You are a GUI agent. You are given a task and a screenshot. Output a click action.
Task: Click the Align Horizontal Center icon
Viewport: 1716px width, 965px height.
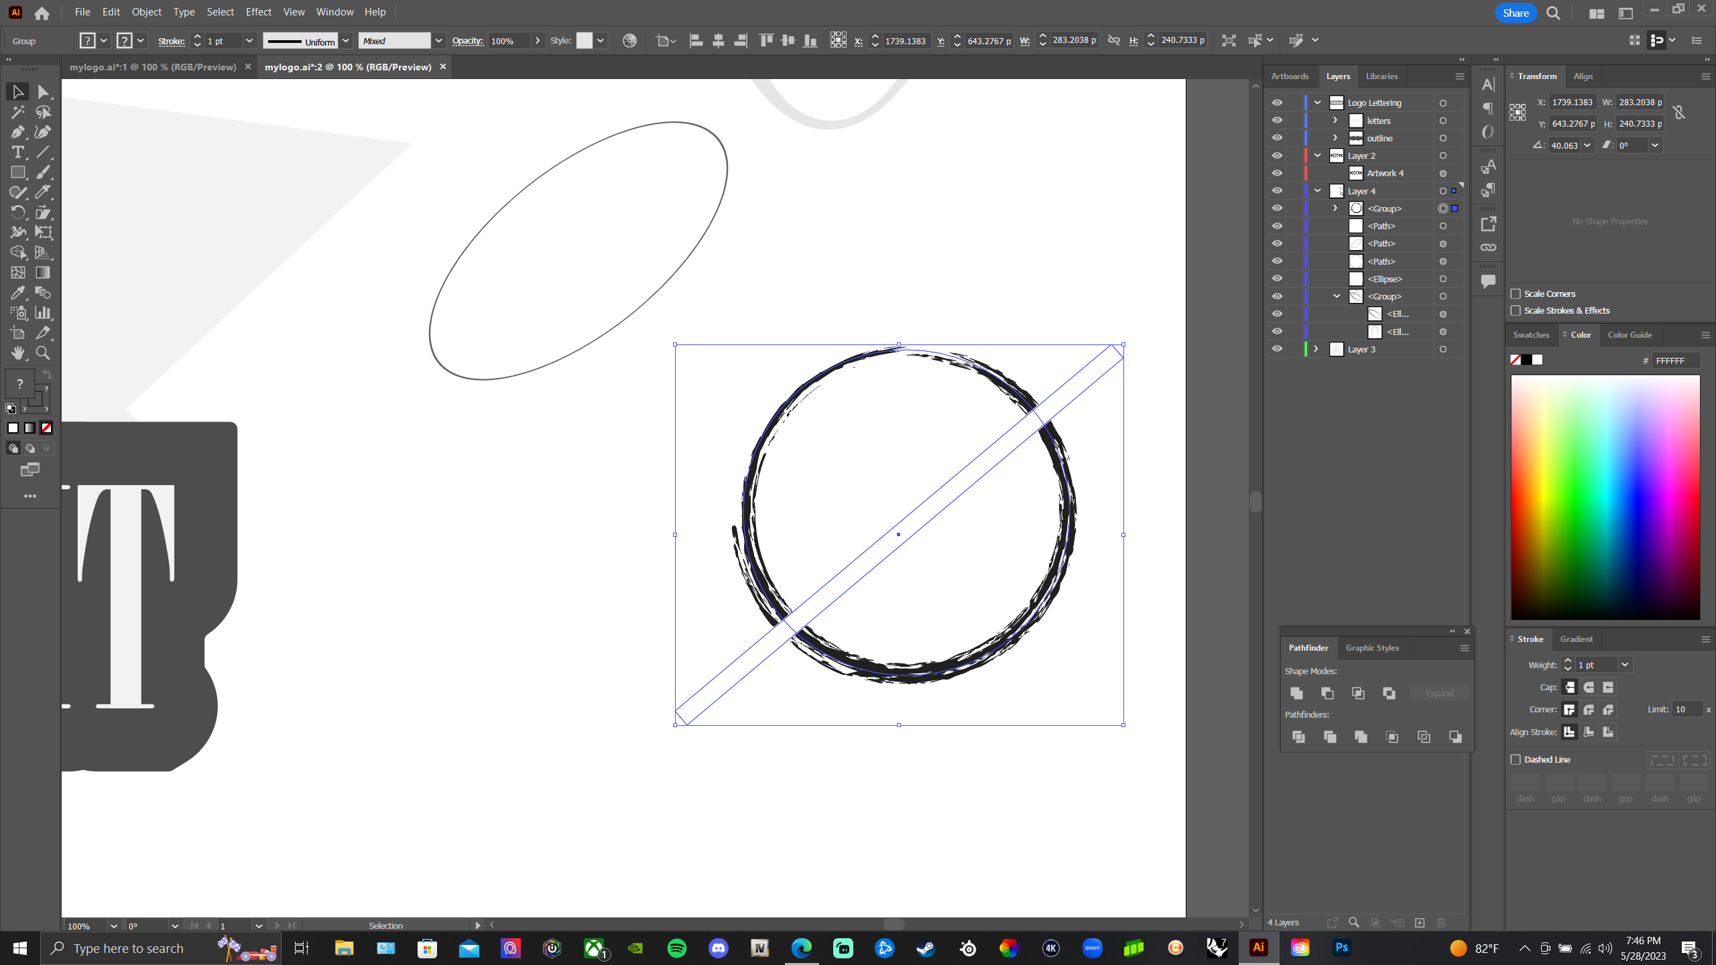pyautogui.click(x=718, y=40)
